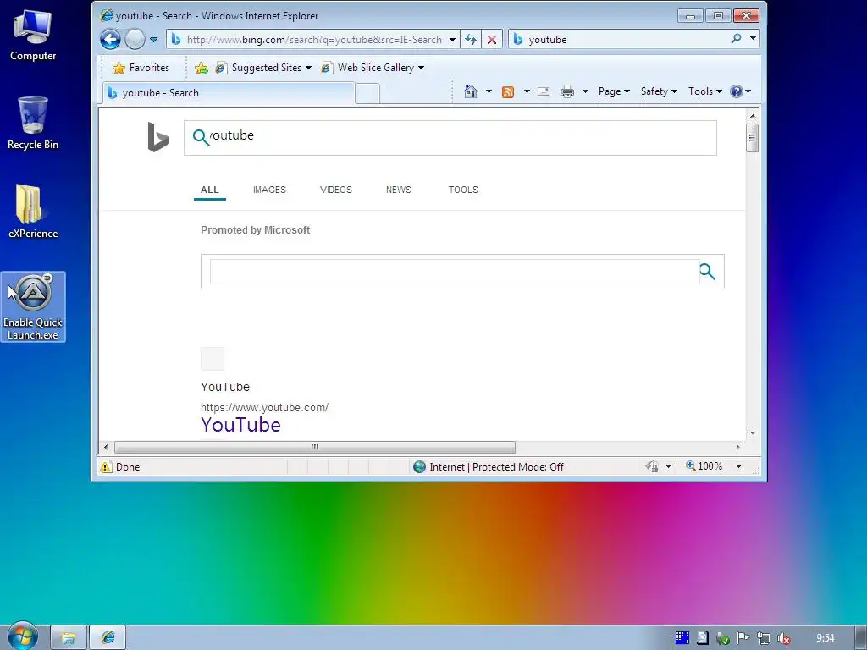Click the blue Help question mark icon
The height and width of the screenshot is (650, 867).
(737, 91)
